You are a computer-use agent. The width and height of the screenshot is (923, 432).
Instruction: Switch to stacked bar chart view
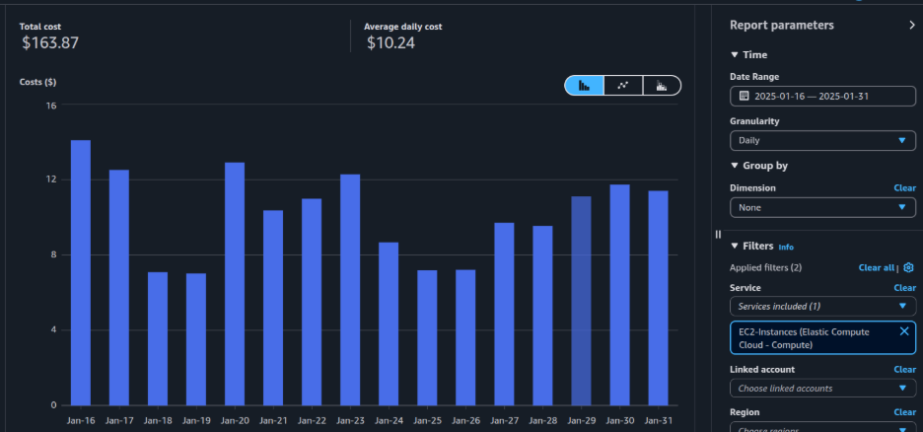coord(662,86)
